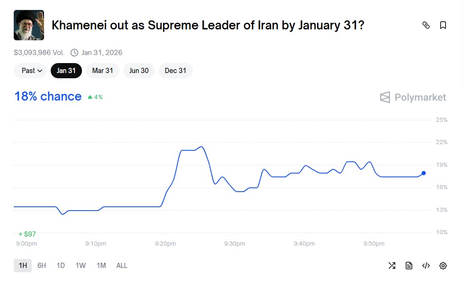The width and height of the screenshot is (463, 285).
Task: Open the embed code icon
Action: 426,266
